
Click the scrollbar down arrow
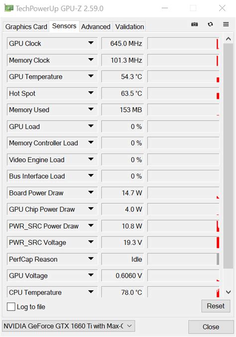228,292
